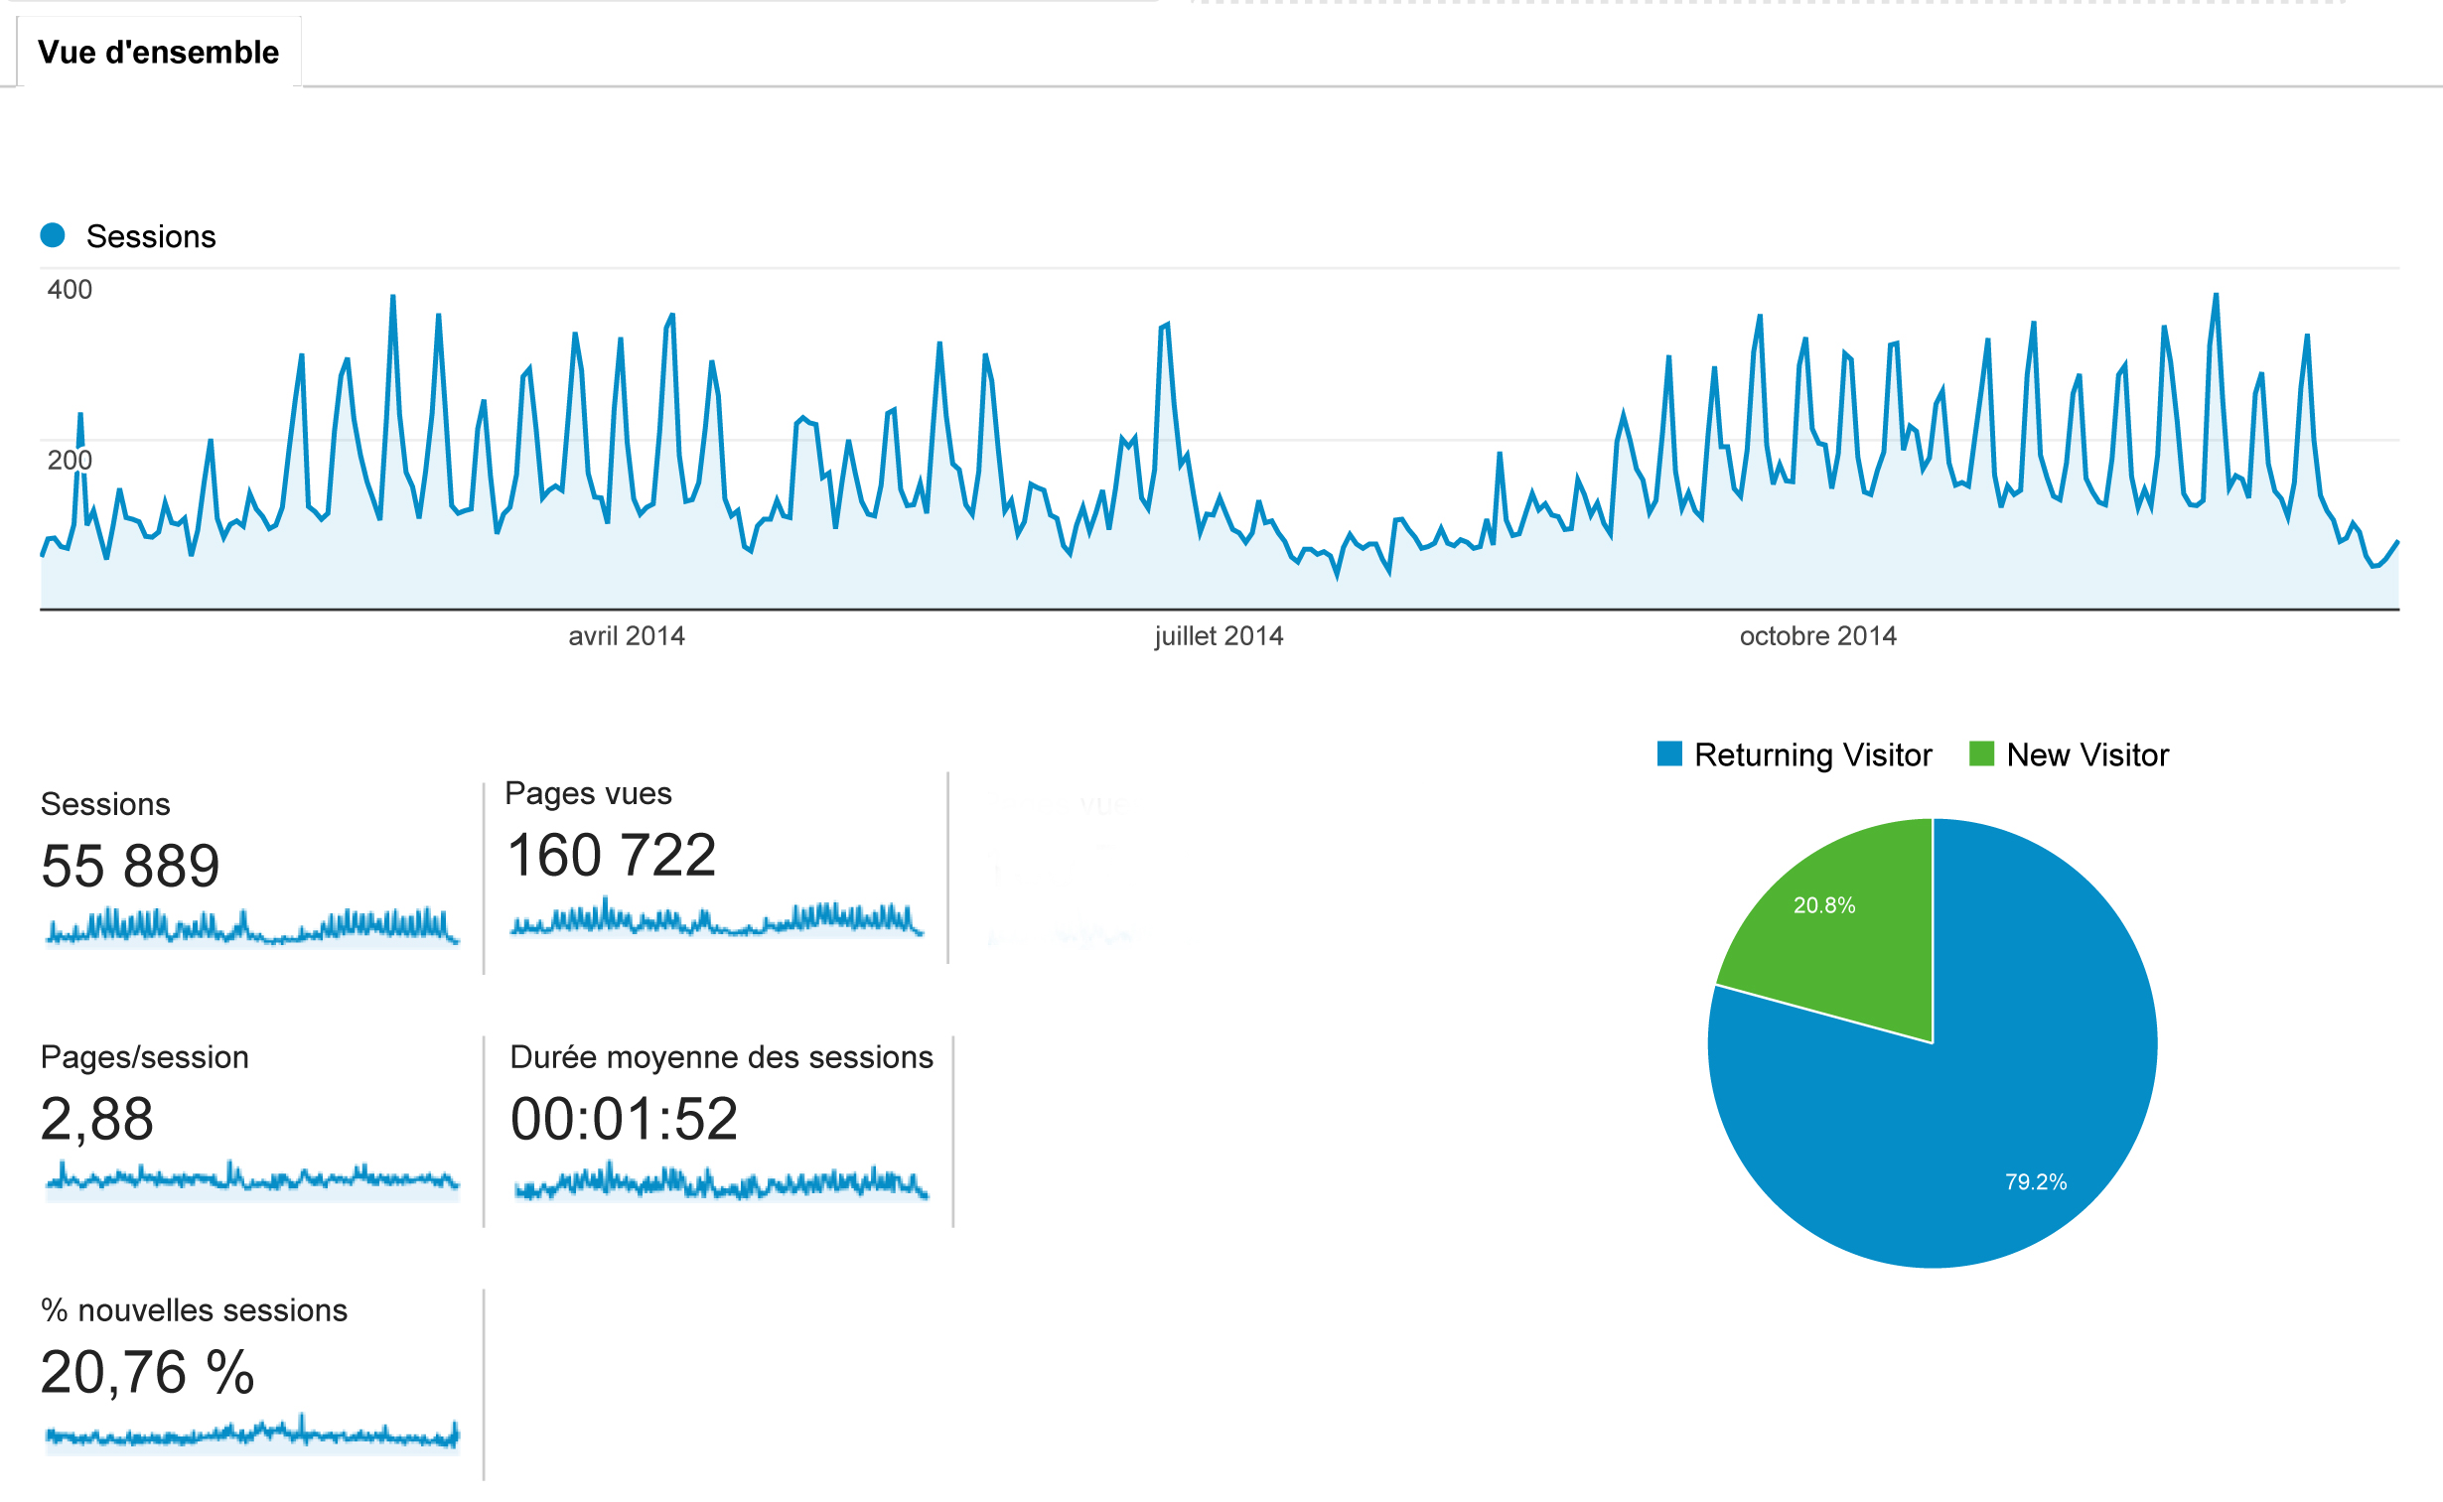
Task: Click octobre 2014 on chart axis
Action: 1817,635
